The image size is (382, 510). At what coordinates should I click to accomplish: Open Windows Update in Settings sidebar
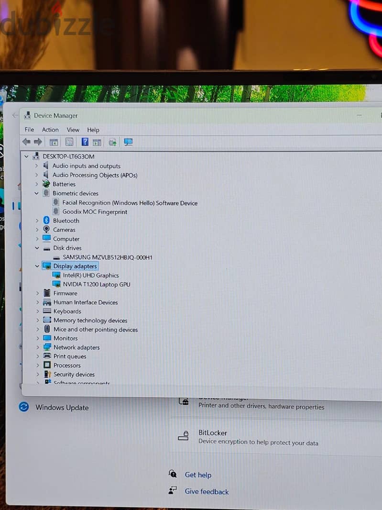(x=62, y=407)
